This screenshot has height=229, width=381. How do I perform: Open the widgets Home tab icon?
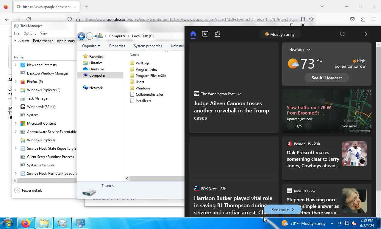tap(193, 34)
